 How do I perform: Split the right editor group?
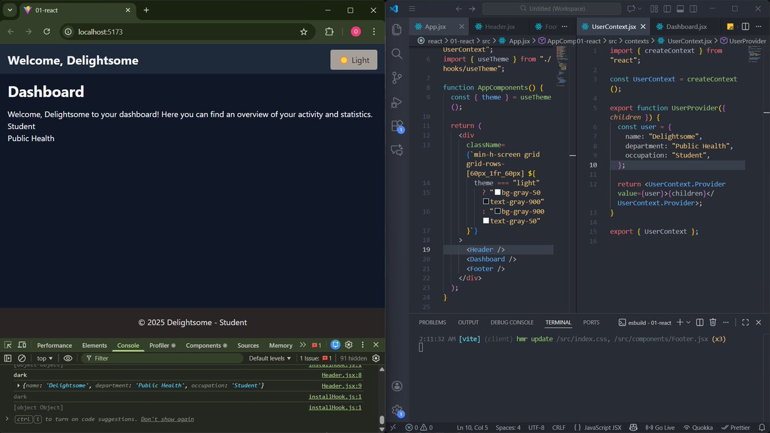point(745,26)
